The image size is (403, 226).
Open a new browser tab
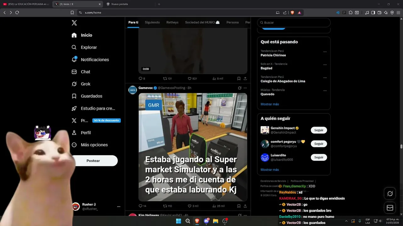(x=159, y=4)
